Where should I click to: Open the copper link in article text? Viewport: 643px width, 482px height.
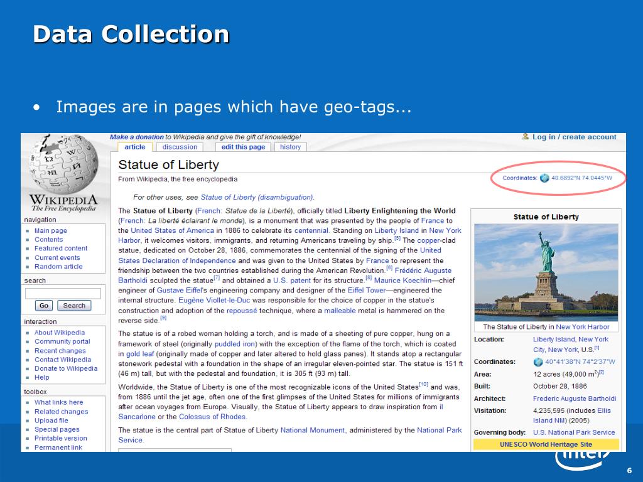coord(428,240)
